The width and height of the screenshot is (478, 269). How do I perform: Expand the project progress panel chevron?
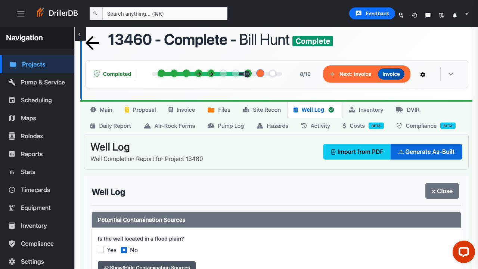[451, 74]
